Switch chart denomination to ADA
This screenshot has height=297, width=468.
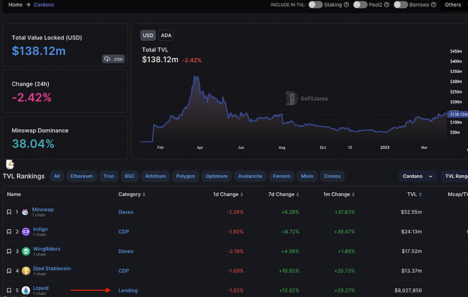(166, 35)
